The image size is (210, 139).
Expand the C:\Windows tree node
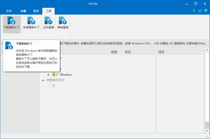49,75
